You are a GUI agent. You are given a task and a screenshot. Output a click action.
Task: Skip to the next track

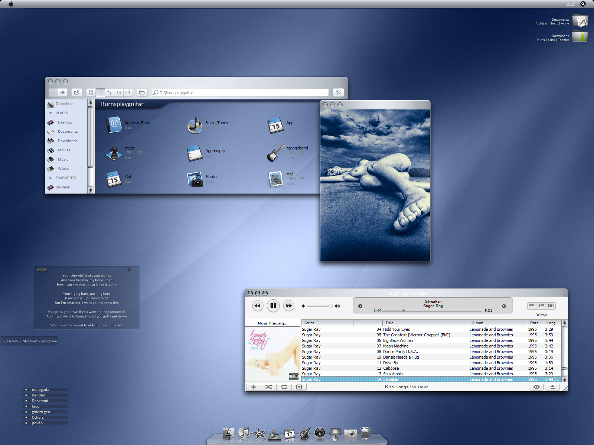(x=289, y=306)
